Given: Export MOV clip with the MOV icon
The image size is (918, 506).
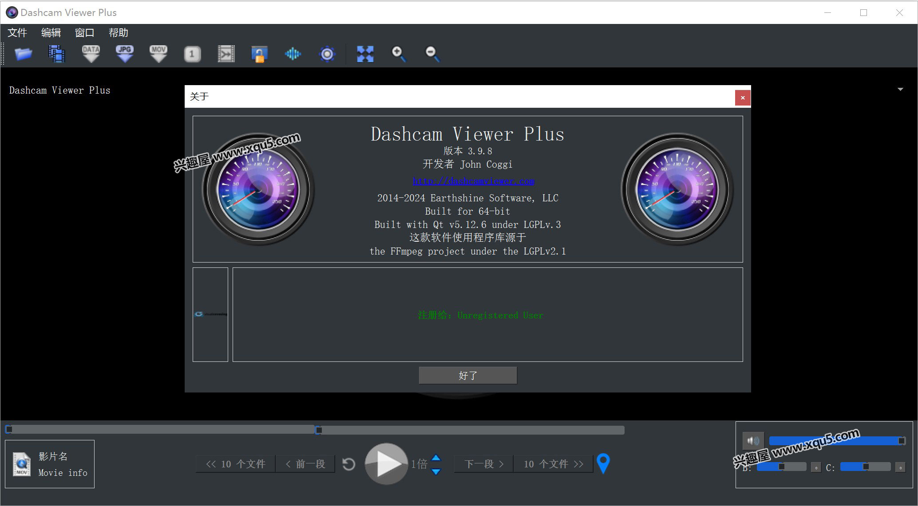Looking at the screenshot, I should 158,54.
